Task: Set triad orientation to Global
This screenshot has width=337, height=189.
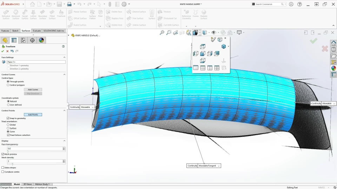Action: coord(8,125)
